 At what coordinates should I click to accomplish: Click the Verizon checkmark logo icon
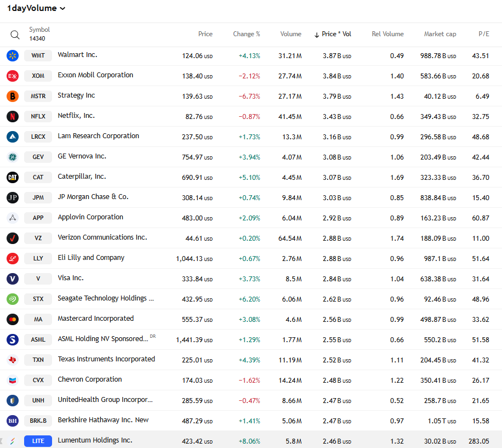point(13,238)
